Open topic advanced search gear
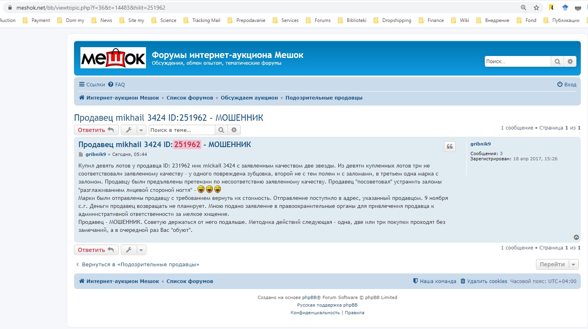Screen dimensions: 588x329 (234, 130)
